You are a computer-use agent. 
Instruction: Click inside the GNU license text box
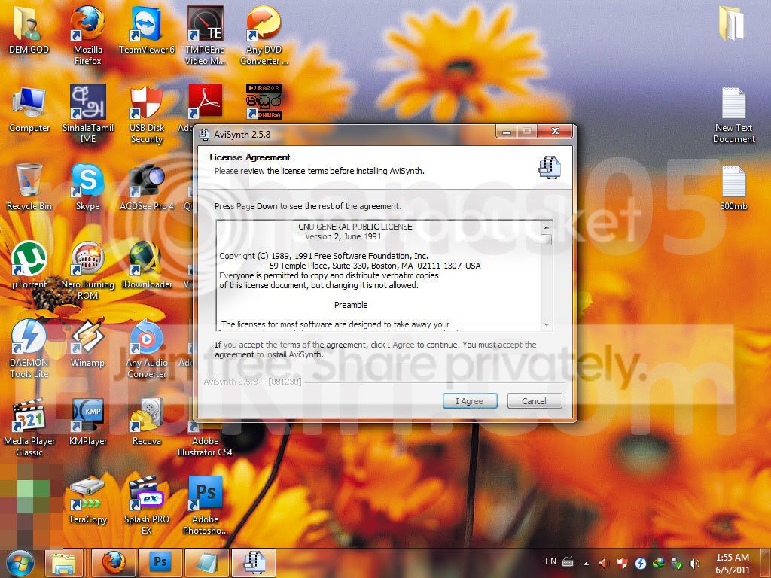379,275
